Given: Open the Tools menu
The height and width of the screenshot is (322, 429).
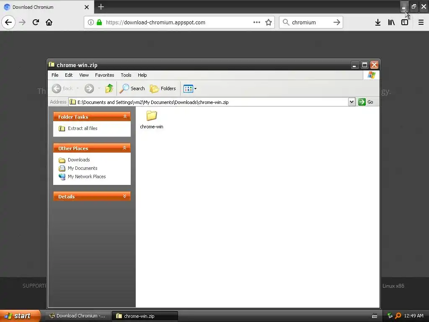Looking at the screenshot, I should (126, 75).
